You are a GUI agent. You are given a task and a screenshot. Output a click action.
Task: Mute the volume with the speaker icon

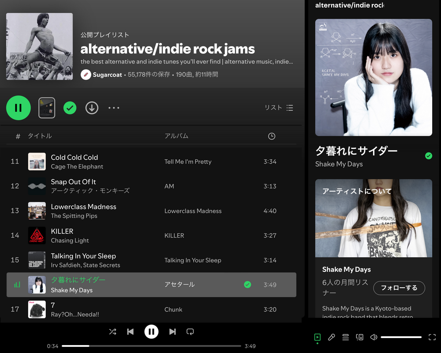coord(374,337)
